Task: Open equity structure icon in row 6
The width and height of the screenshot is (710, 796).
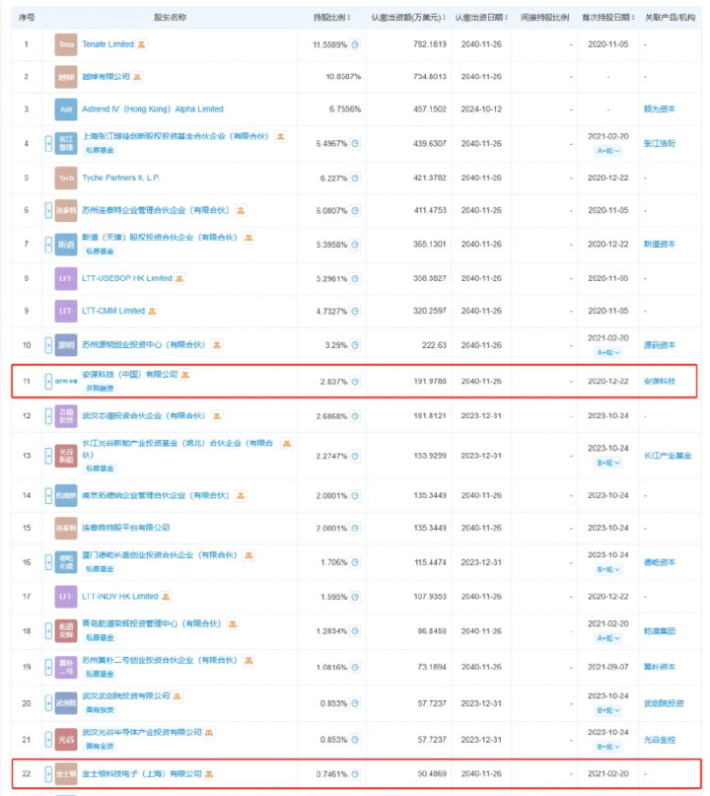Action: tap(241, 211)
